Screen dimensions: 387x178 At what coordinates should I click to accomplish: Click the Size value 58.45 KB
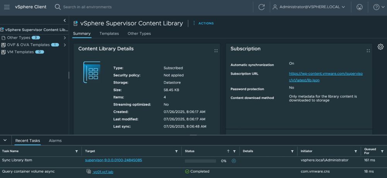point(171,90)
